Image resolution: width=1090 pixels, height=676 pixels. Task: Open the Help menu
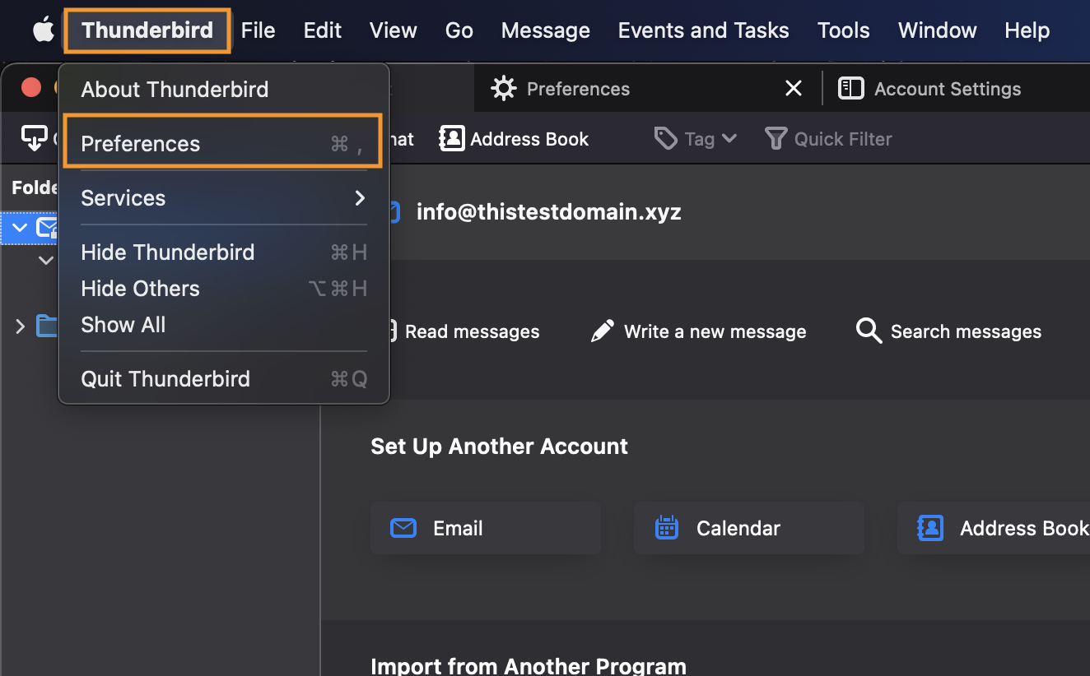1027,31
